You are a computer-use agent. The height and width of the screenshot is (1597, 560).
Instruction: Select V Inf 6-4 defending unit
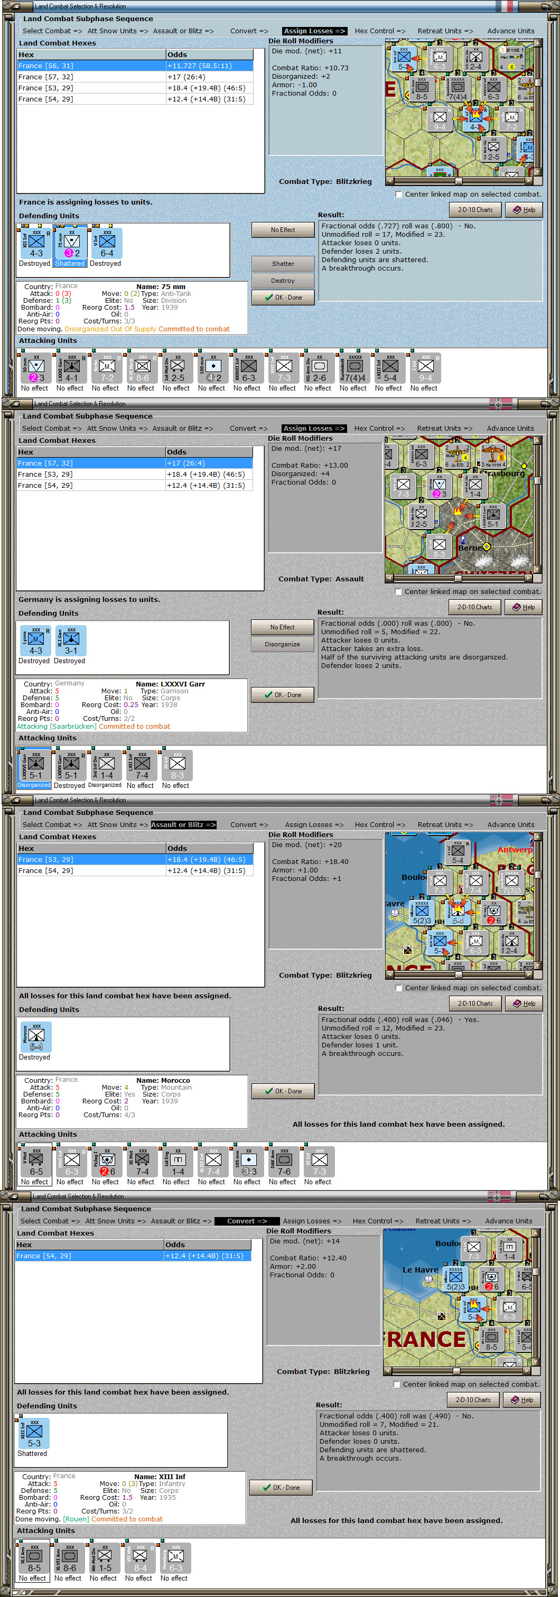107,244
